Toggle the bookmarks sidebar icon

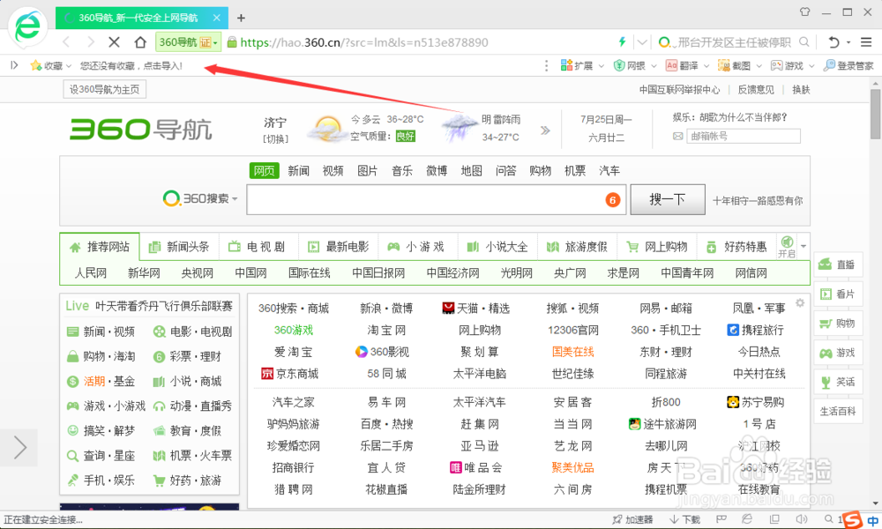click(x=15, y=66)
